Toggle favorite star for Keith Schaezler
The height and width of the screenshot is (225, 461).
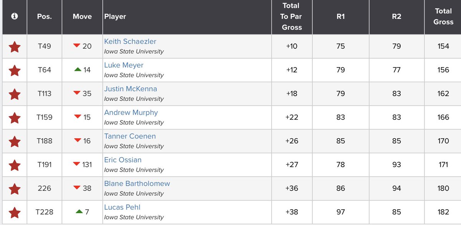(15, 47)
